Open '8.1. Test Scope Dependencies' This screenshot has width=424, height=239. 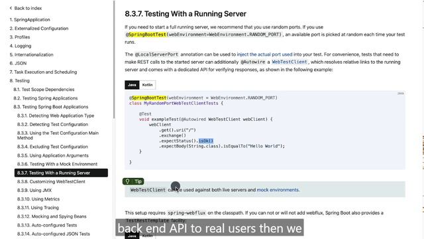(x=44, y=89)
